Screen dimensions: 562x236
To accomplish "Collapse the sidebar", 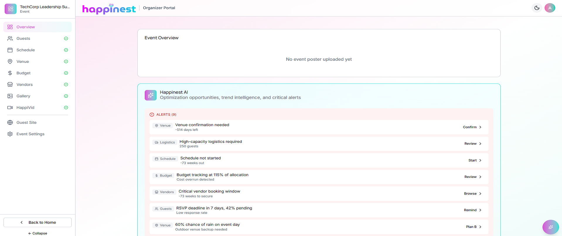I will click(38, 233).
